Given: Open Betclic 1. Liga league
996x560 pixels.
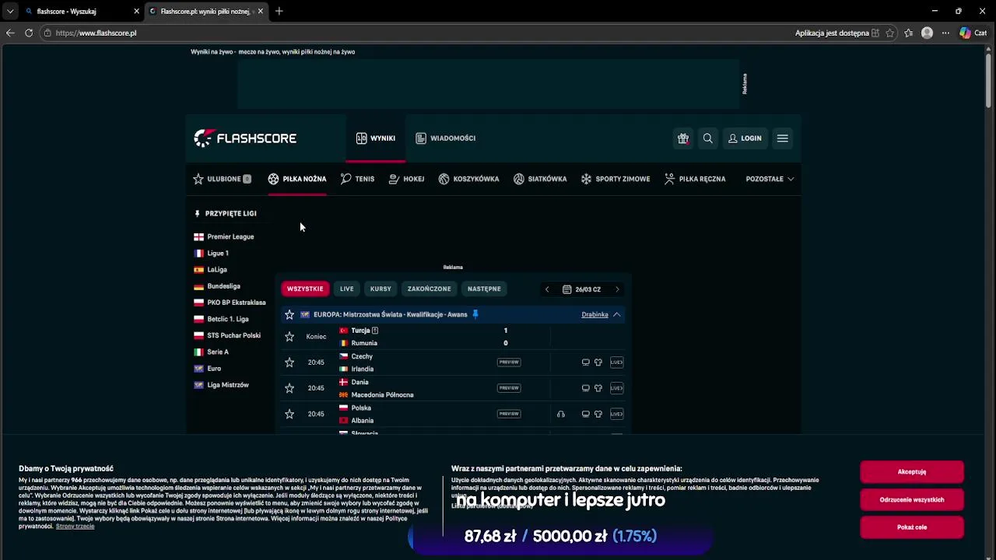Looking at the screenshot, I should 221,319.
